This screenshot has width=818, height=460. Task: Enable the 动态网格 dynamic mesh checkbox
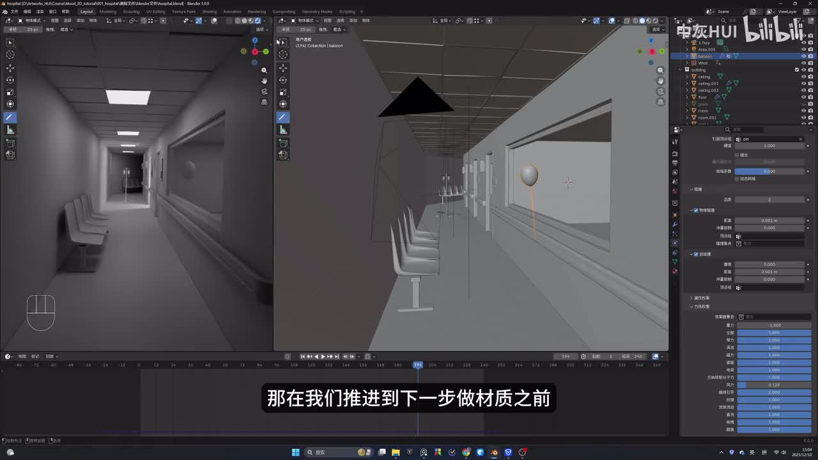click(737, 179)
